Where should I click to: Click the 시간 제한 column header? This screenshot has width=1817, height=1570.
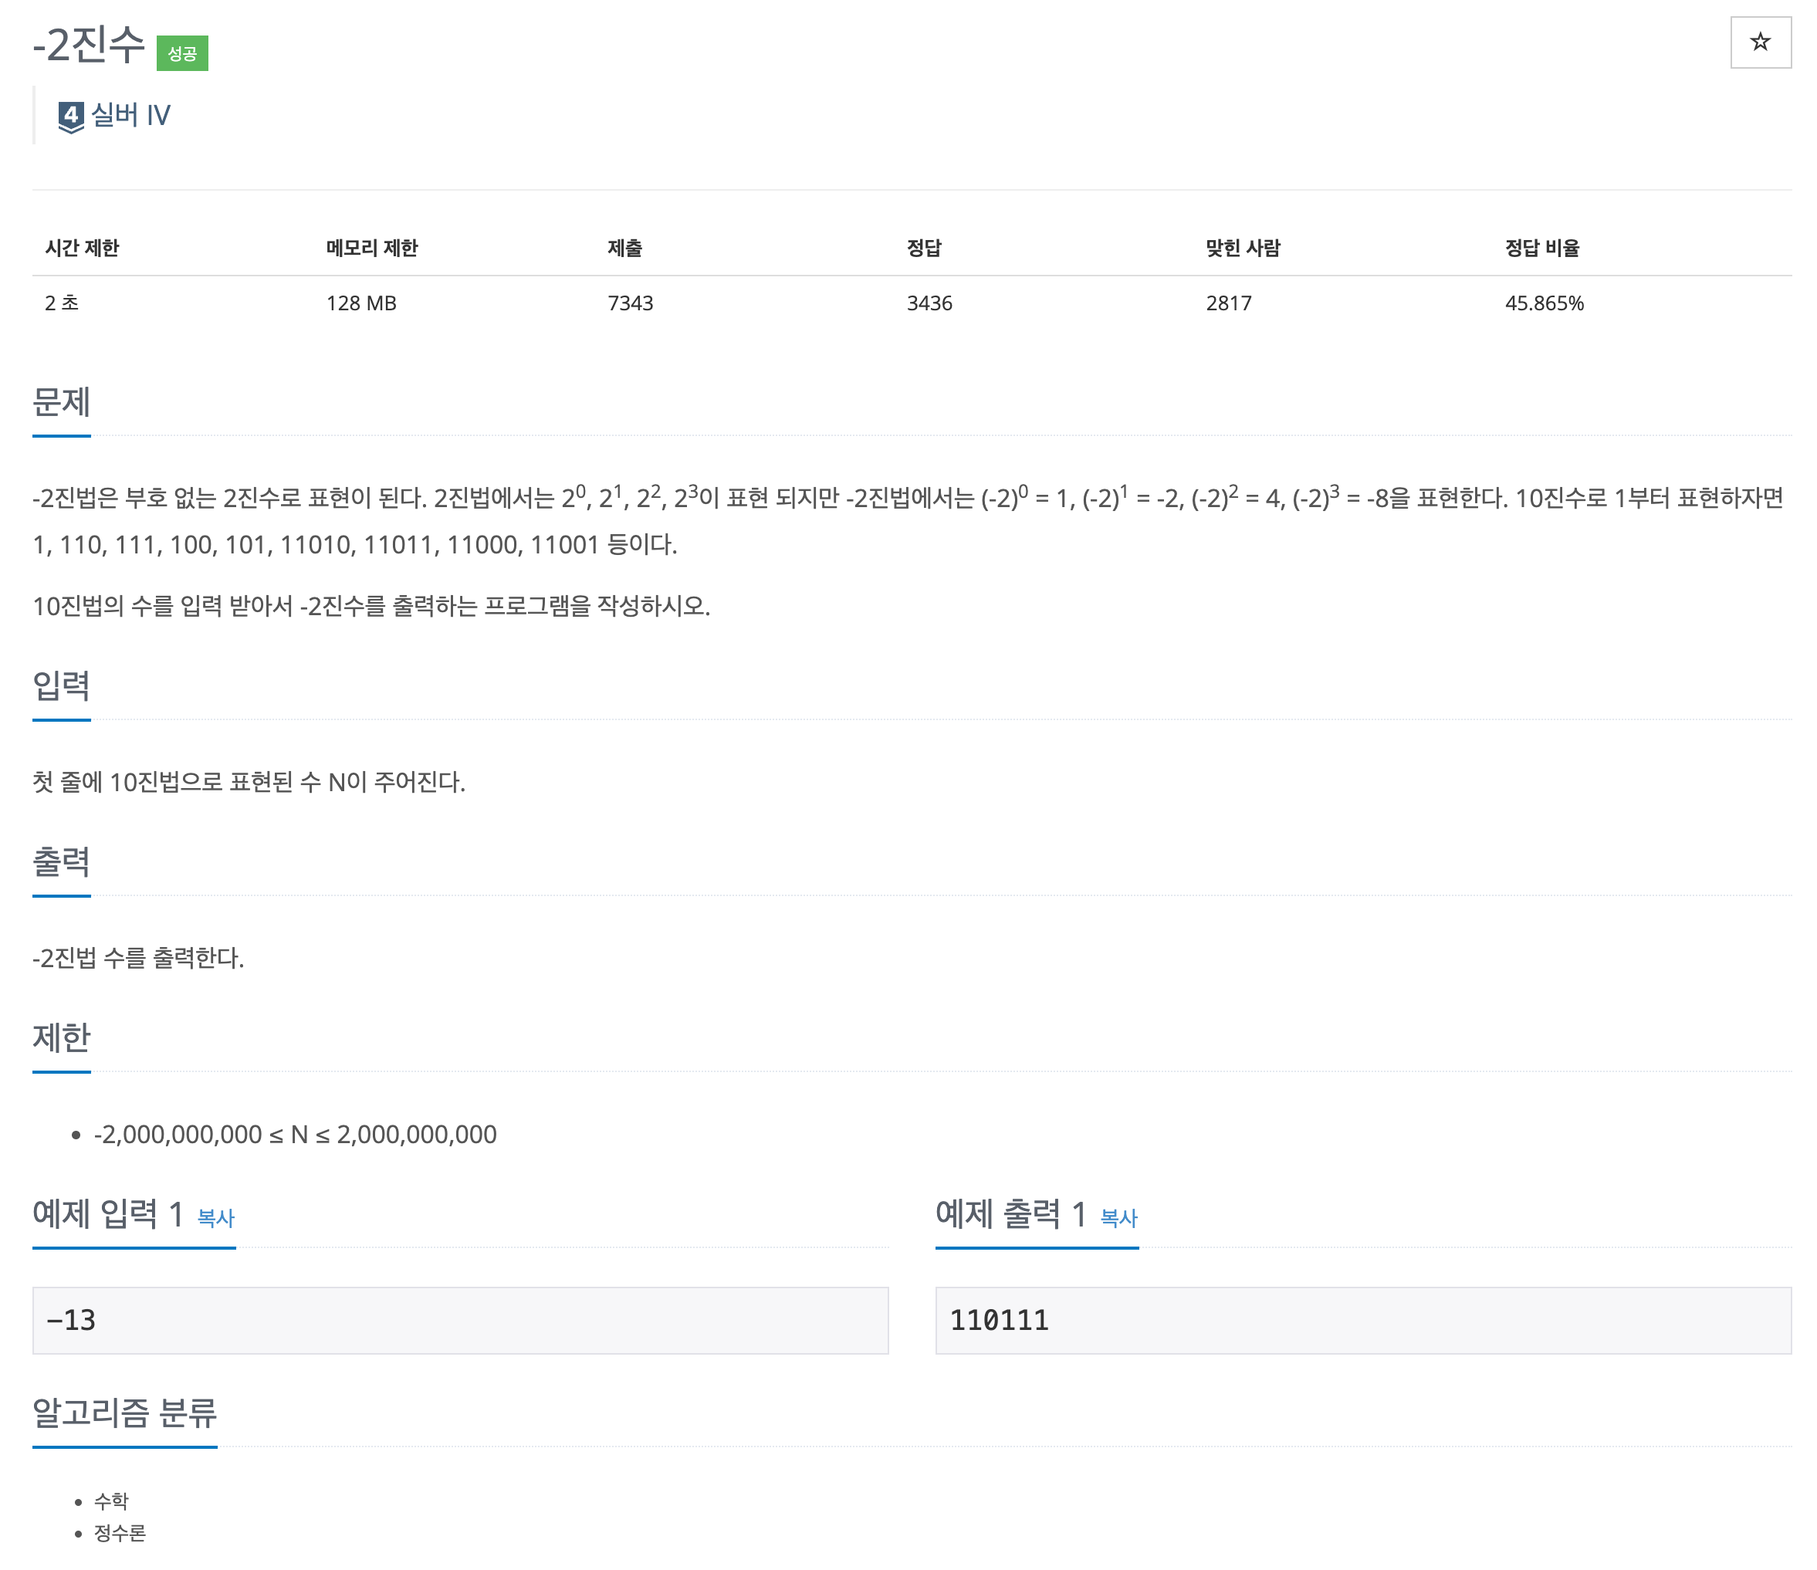(x=82, y=249)
